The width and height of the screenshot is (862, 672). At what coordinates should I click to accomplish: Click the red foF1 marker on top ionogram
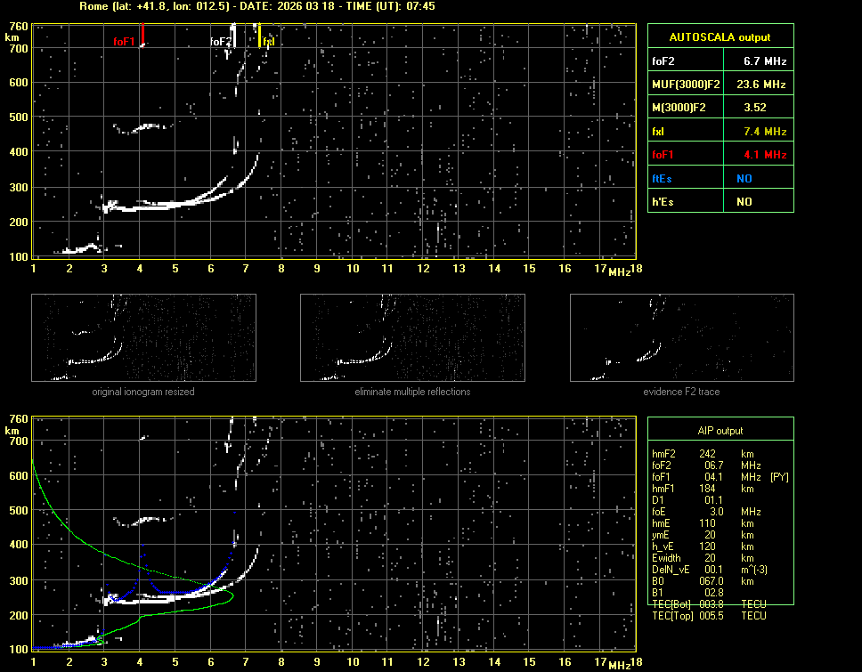coord(142,36)
